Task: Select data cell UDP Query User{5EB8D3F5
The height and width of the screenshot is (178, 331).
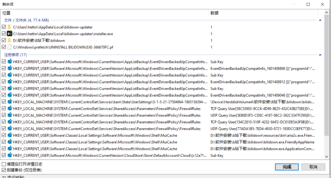Action: [x=262, y=116]
